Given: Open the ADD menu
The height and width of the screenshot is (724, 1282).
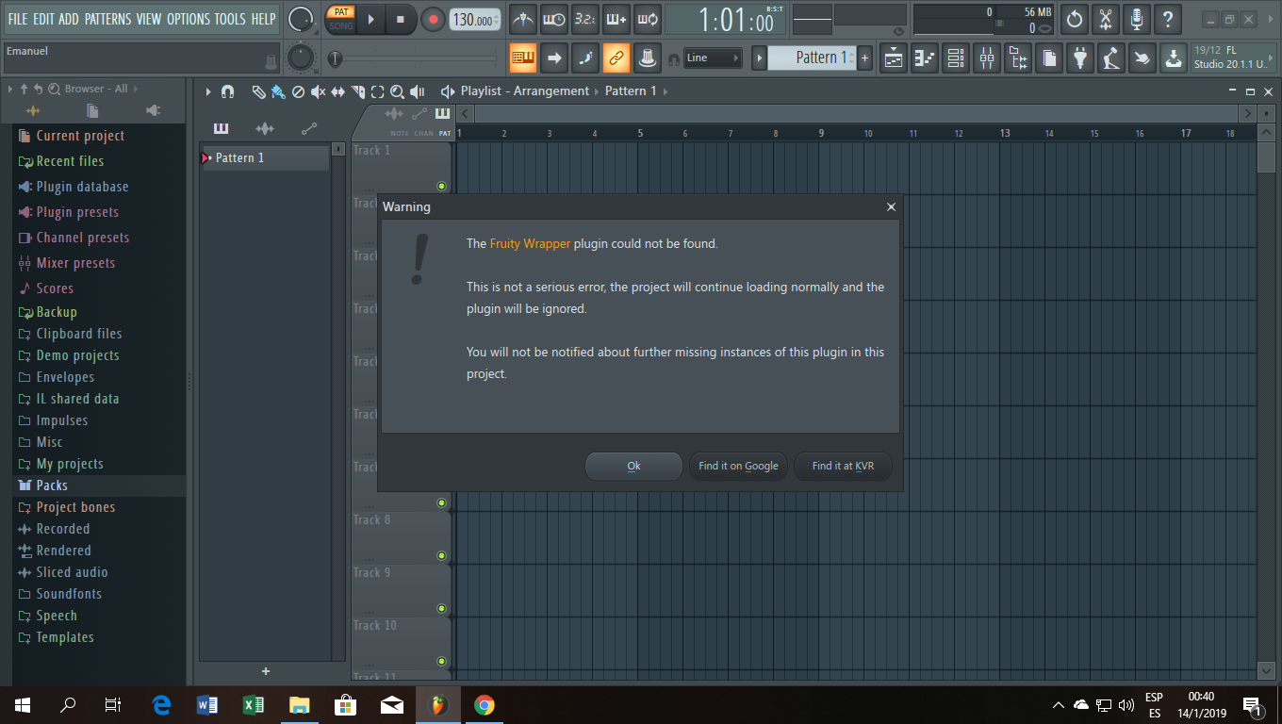Looking at the screenshot, I should [x=69, y=19].
